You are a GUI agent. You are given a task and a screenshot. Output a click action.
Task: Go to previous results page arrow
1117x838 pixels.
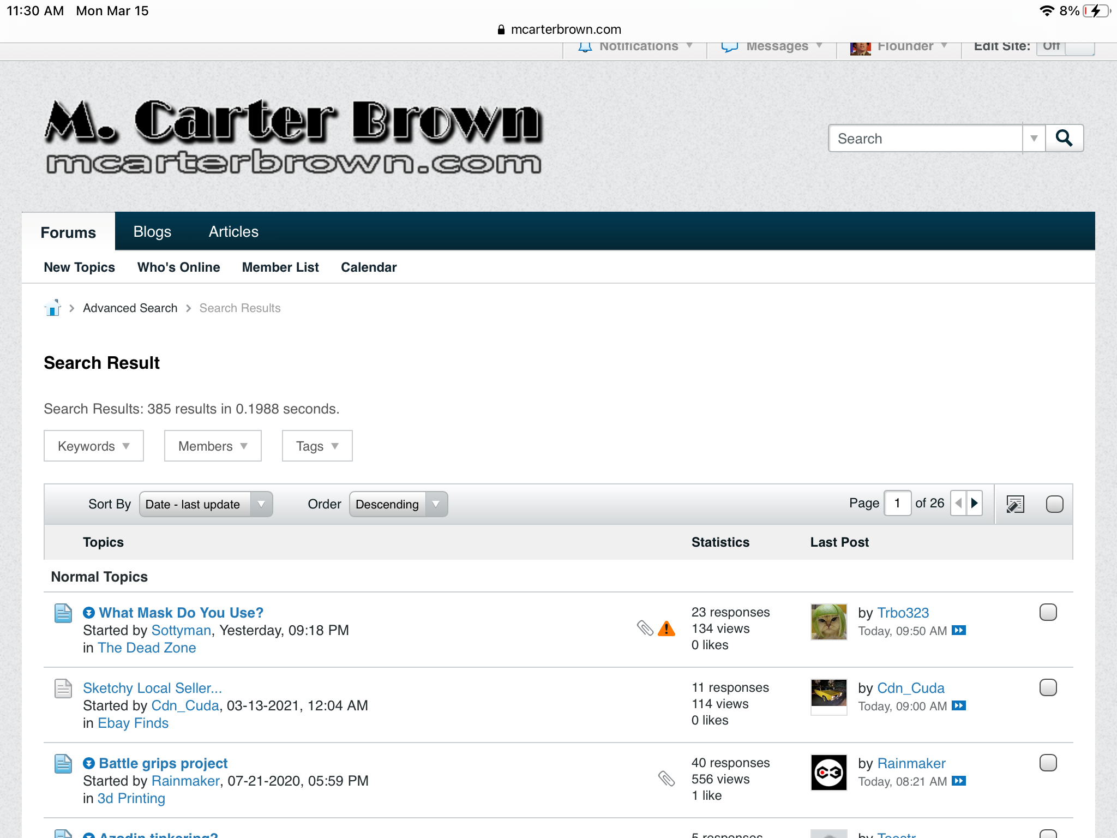958,503
